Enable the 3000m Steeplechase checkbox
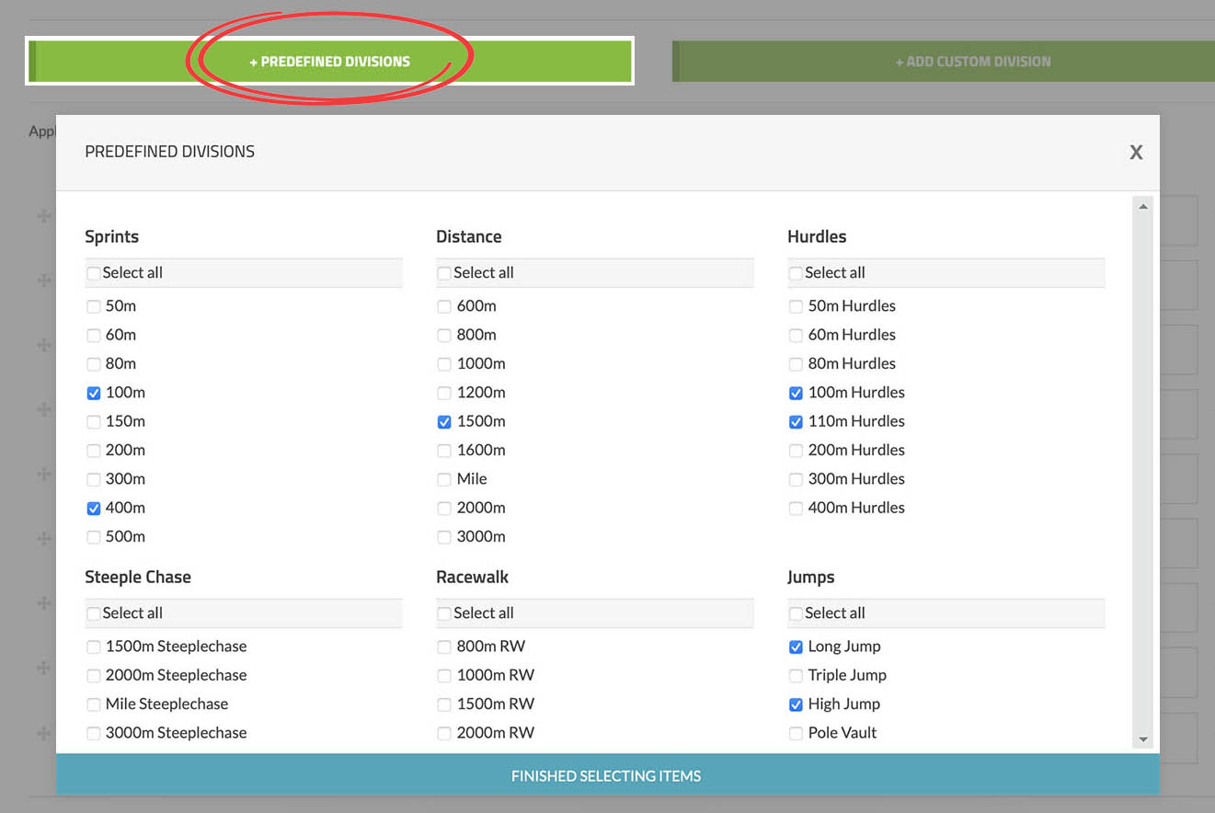 coord(94,733)
